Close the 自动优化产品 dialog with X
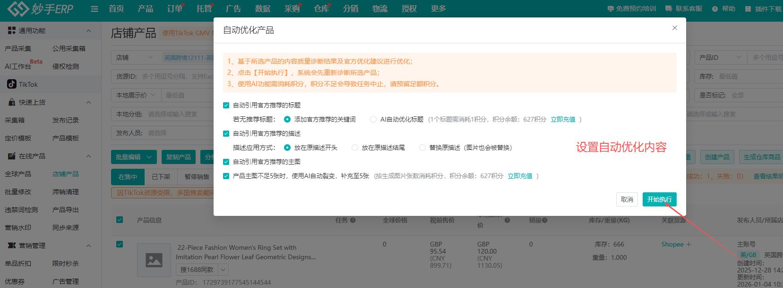The image size is (783, 288). (x=675, y=28)
